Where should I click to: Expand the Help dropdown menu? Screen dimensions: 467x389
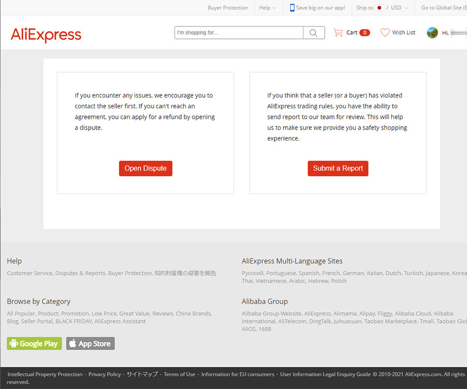coord(267,8)
